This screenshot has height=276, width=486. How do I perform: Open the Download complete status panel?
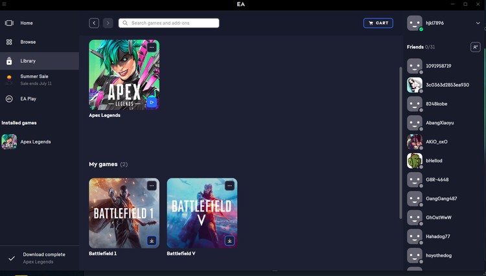tap(40, 258)
